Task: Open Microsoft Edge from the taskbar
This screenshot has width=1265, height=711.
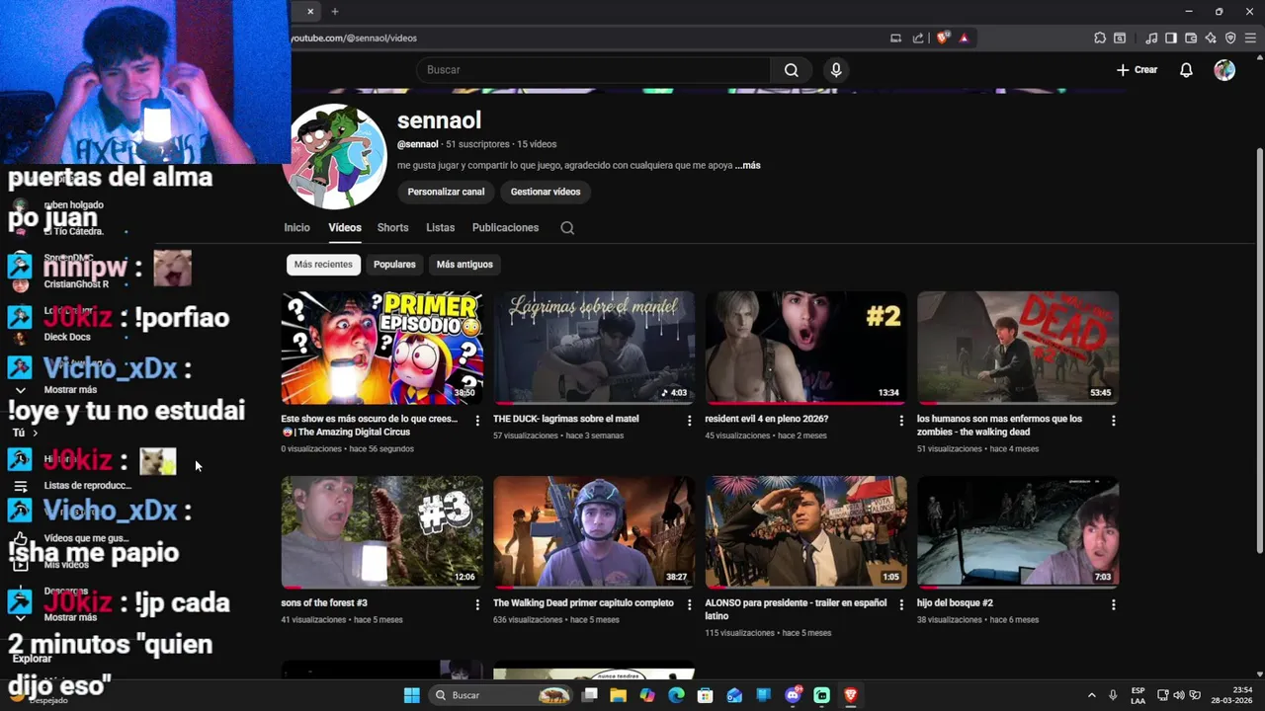Action: pyautogui.click(x=676, y=695)
